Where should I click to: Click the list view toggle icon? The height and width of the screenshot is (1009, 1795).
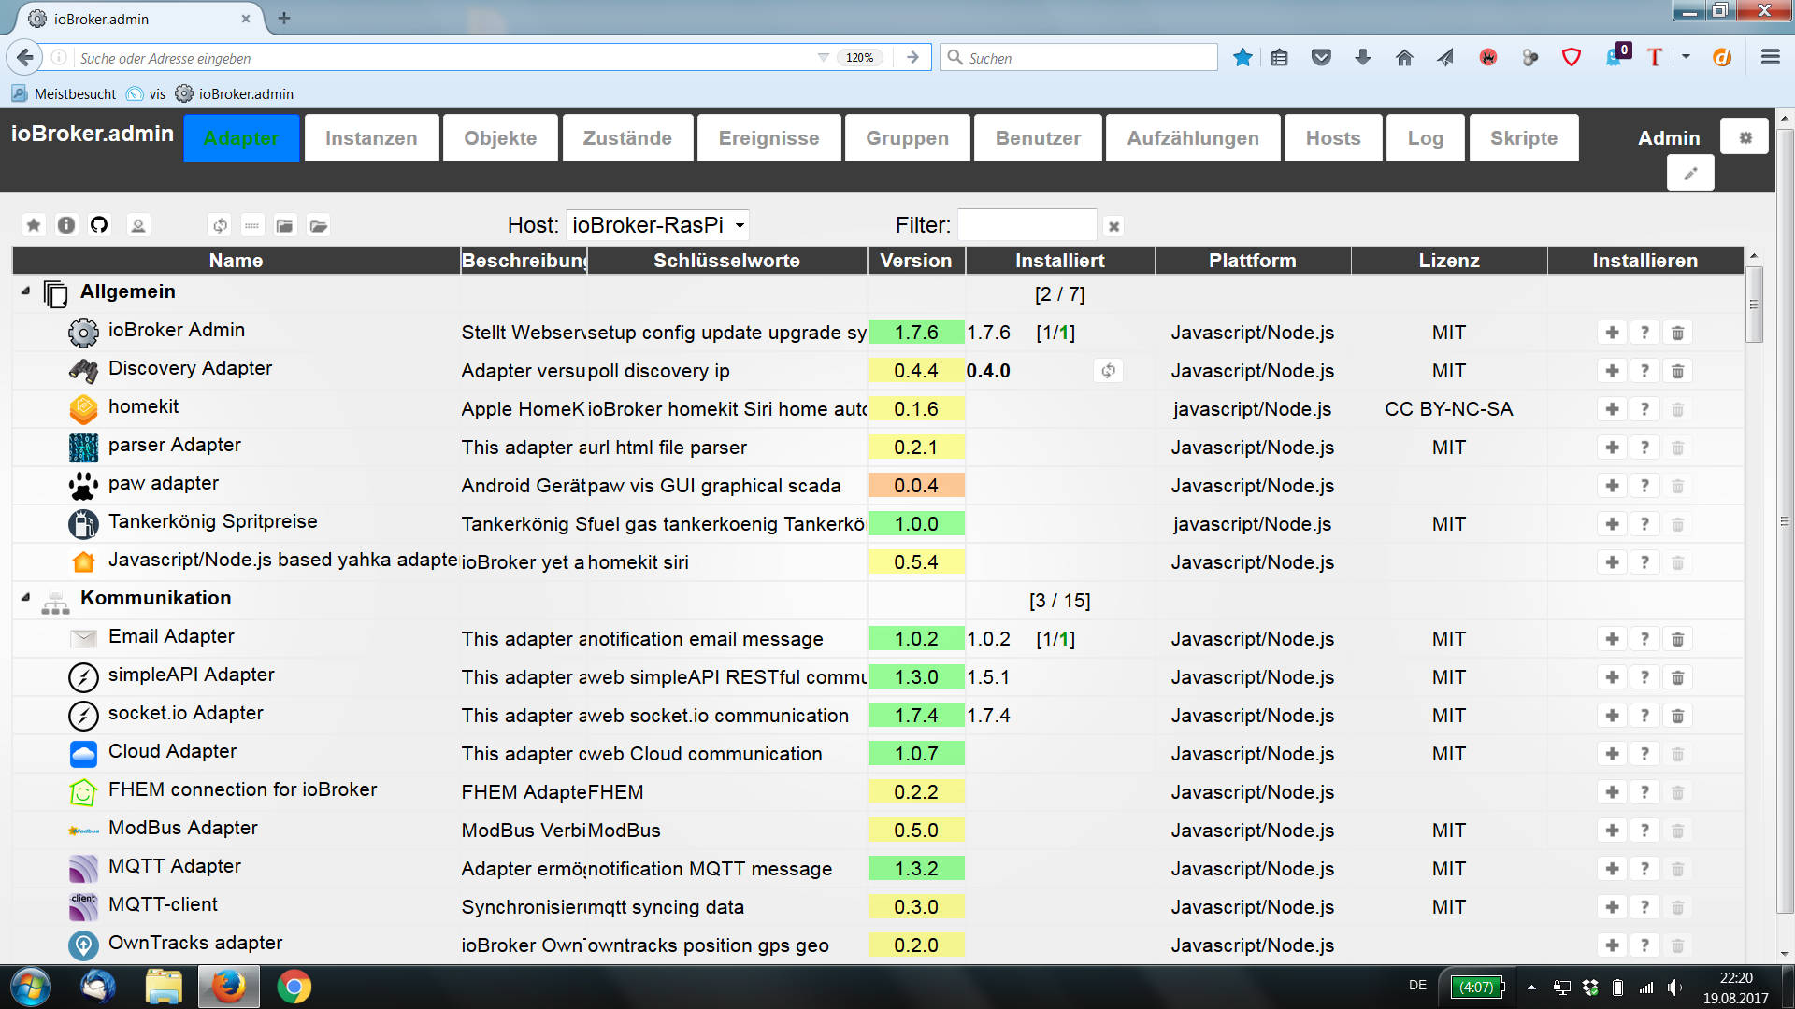tap(252, 225)
